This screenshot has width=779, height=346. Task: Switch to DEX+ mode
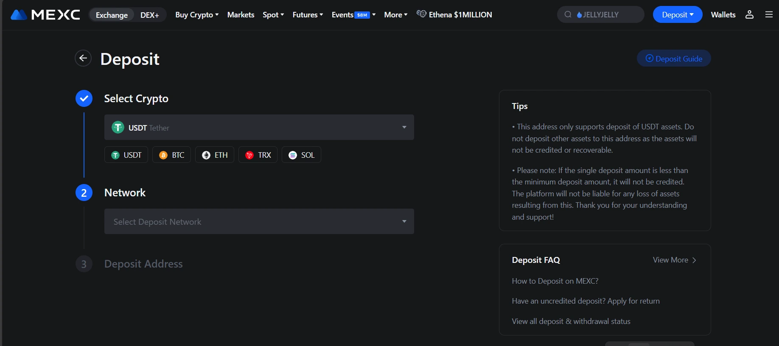point(150,15)
